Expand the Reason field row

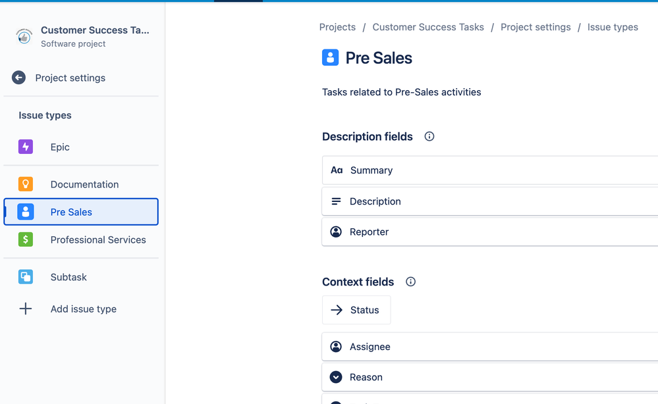[x=490, y=377]
